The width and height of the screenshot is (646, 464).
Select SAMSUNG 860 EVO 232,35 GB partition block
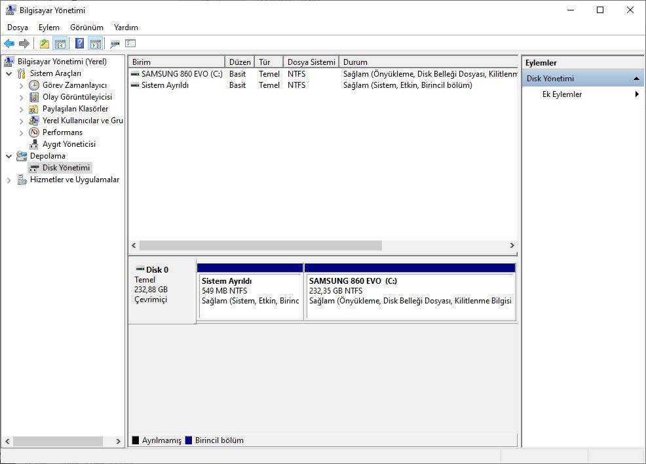(x=410, y=292)
